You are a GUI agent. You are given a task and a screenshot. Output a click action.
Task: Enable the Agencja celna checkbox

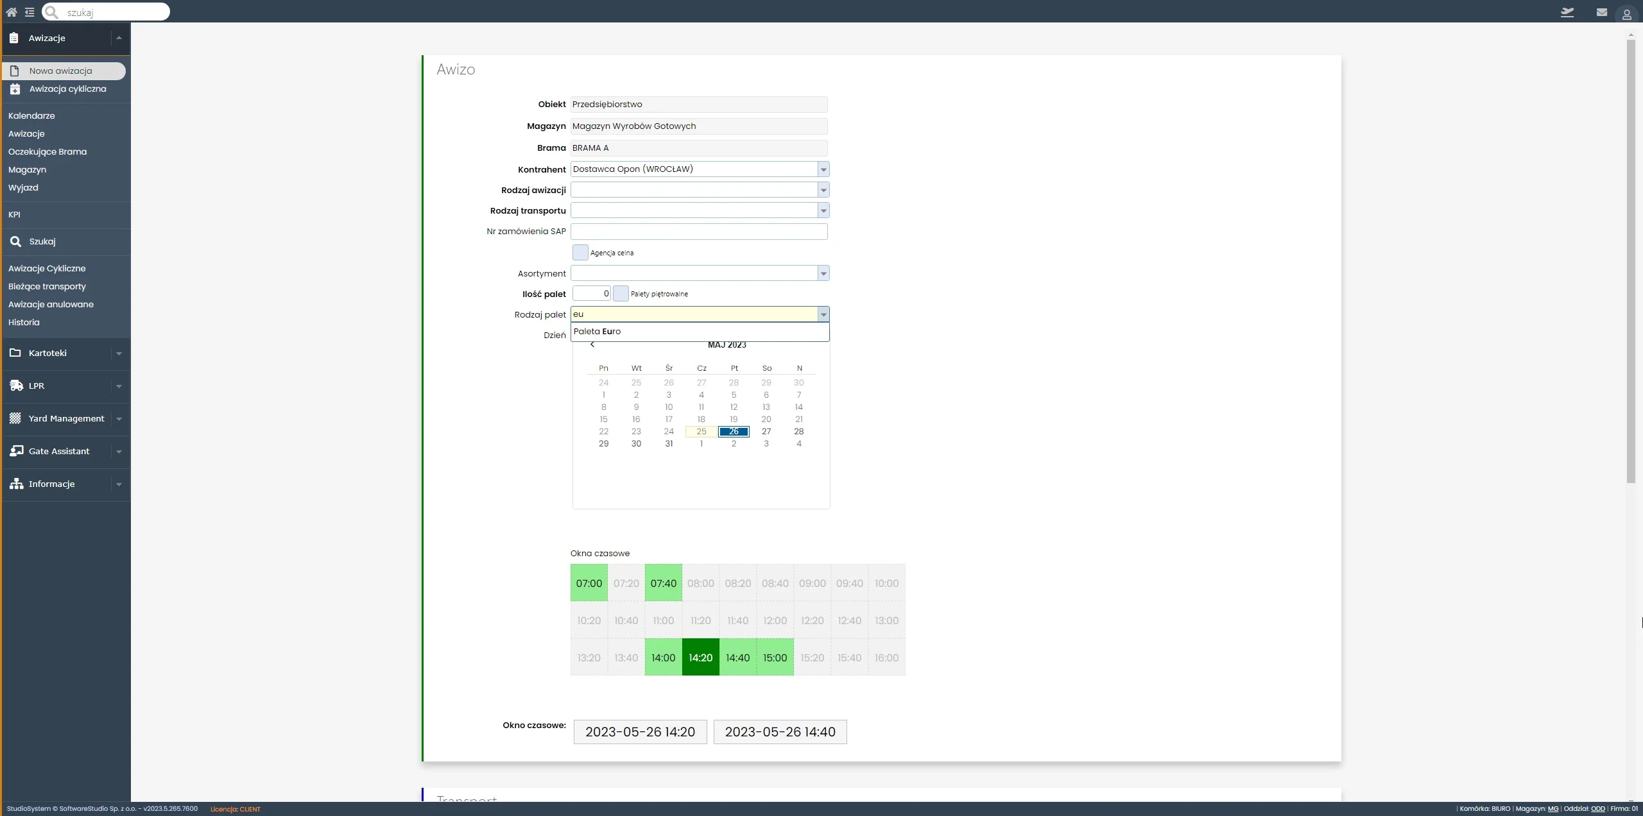coord(580,253)
